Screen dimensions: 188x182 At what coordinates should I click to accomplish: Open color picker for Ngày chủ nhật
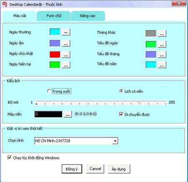[66, 54]
